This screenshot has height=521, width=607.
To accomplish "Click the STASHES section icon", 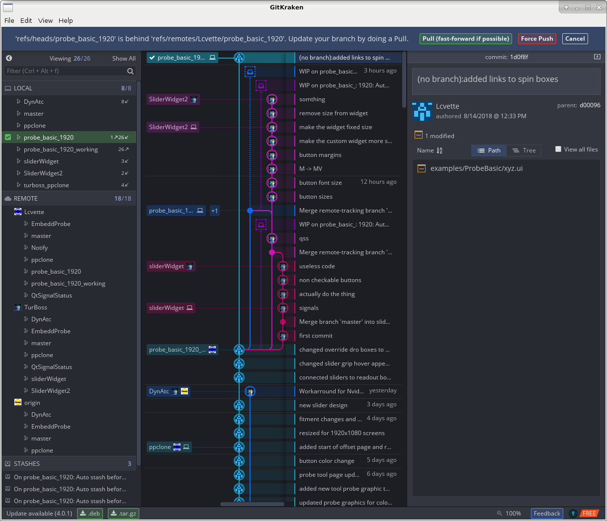I will click(8, 464).
